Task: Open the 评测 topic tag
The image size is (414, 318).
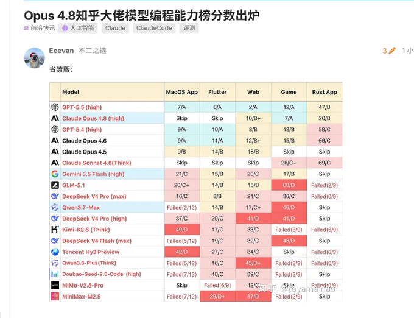Action: click(189, 28)
